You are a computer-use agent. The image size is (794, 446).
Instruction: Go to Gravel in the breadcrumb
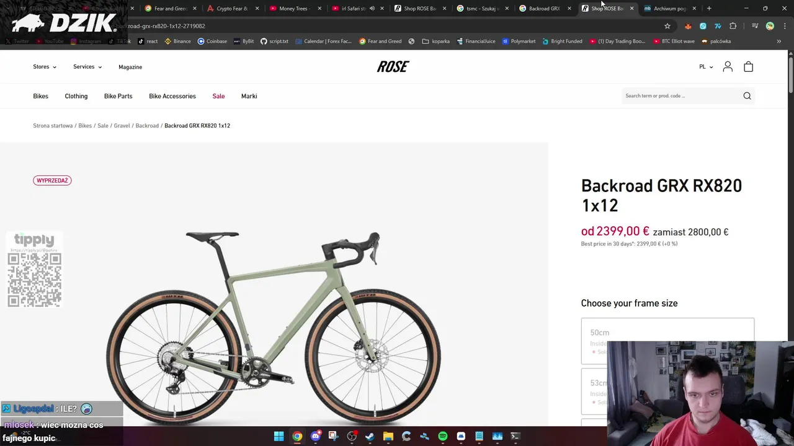tap(122, 126)
